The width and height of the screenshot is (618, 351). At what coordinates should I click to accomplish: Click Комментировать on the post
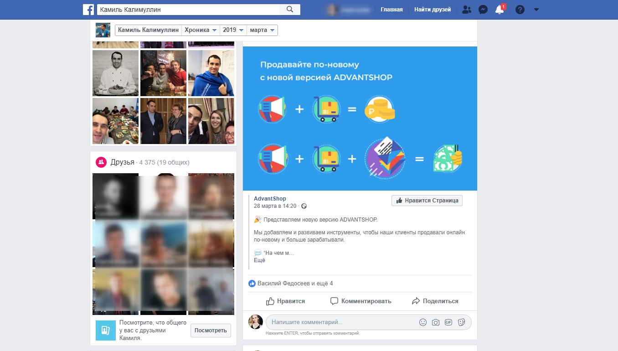click(x=360, y=301)
